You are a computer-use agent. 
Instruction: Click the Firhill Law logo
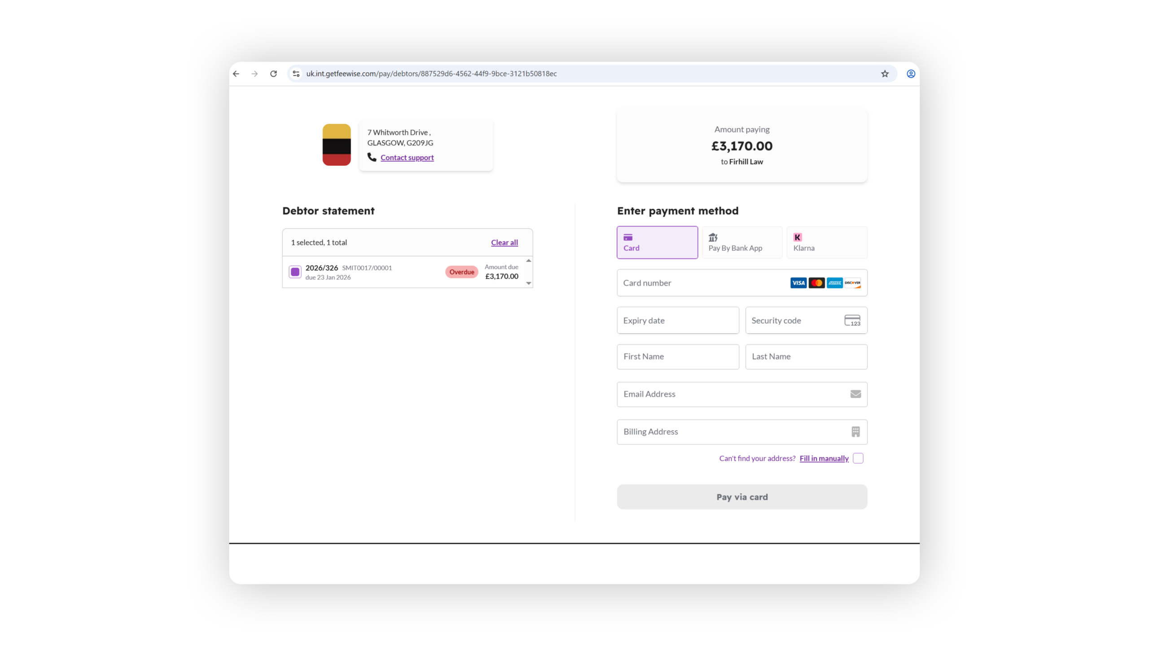[x=336, y=144]
